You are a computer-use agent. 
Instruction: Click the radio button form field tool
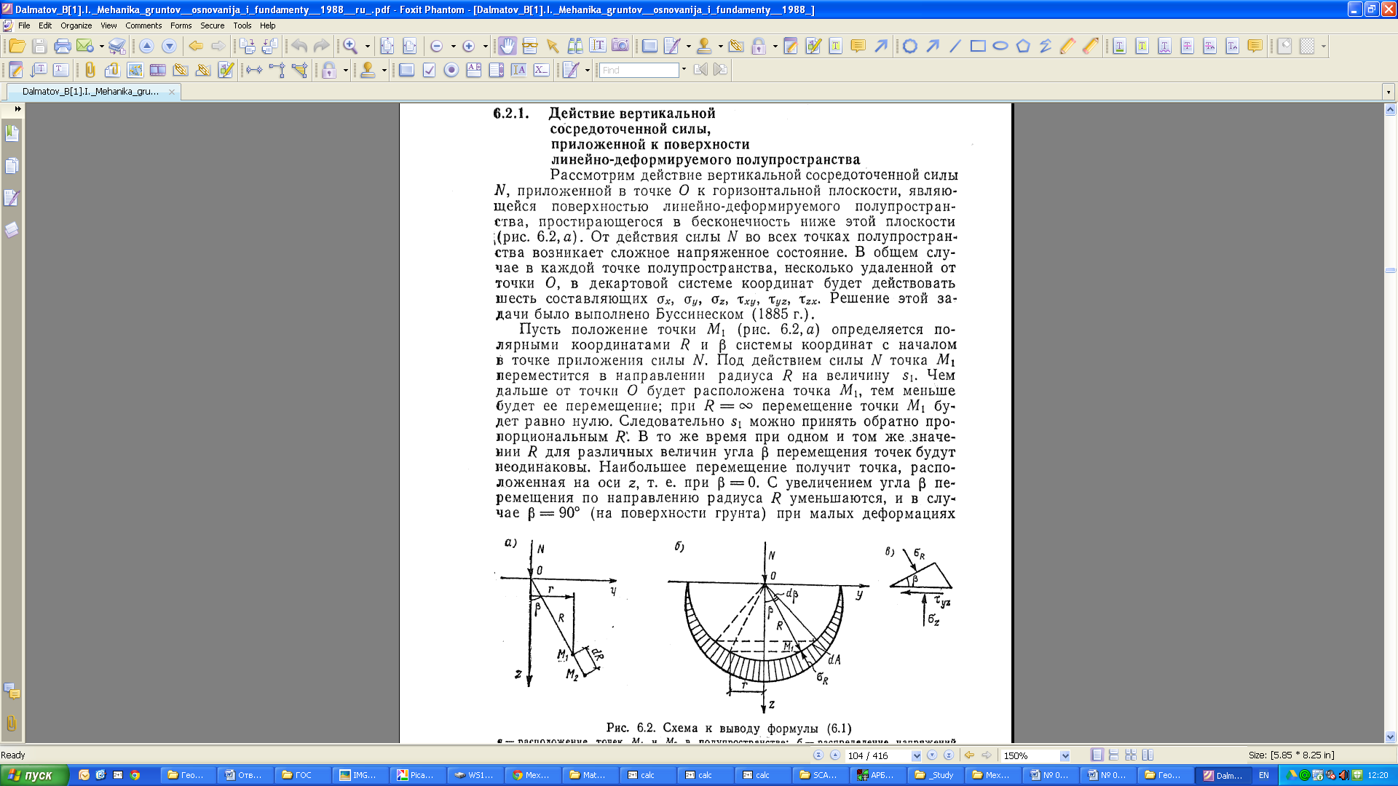[x=451, y=70]
